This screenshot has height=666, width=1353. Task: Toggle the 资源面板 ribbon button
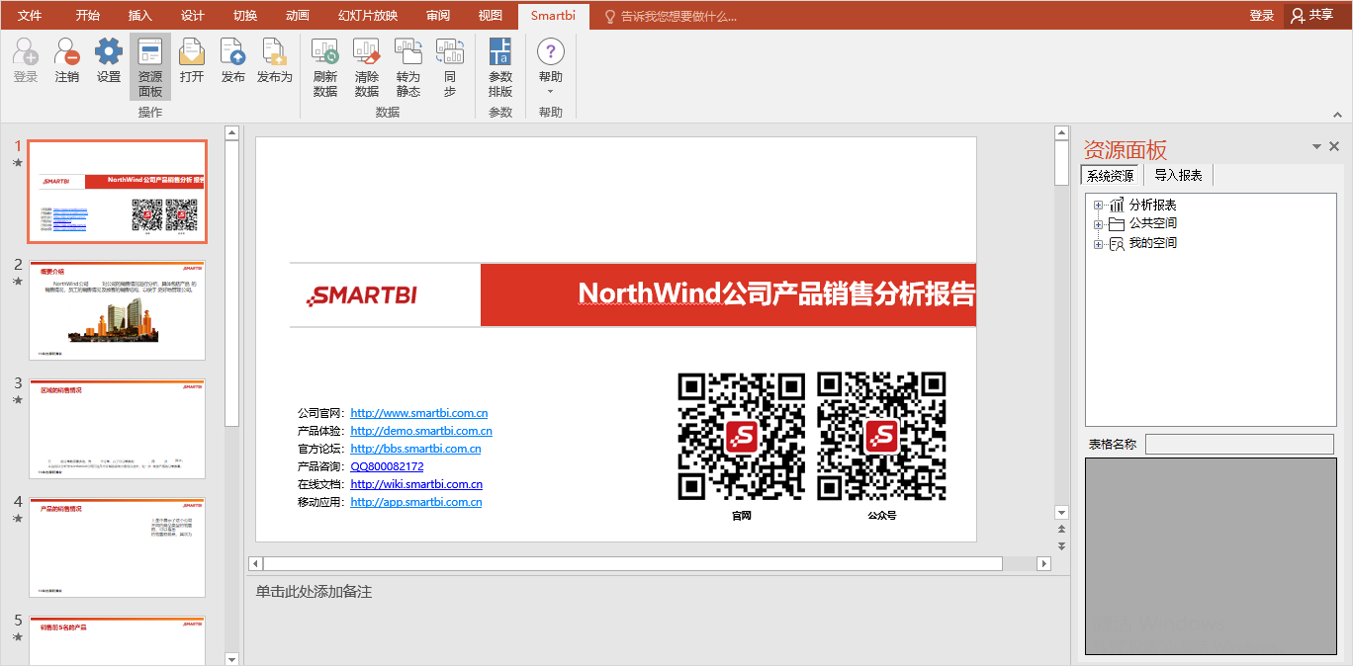click(x=150, y=67)
